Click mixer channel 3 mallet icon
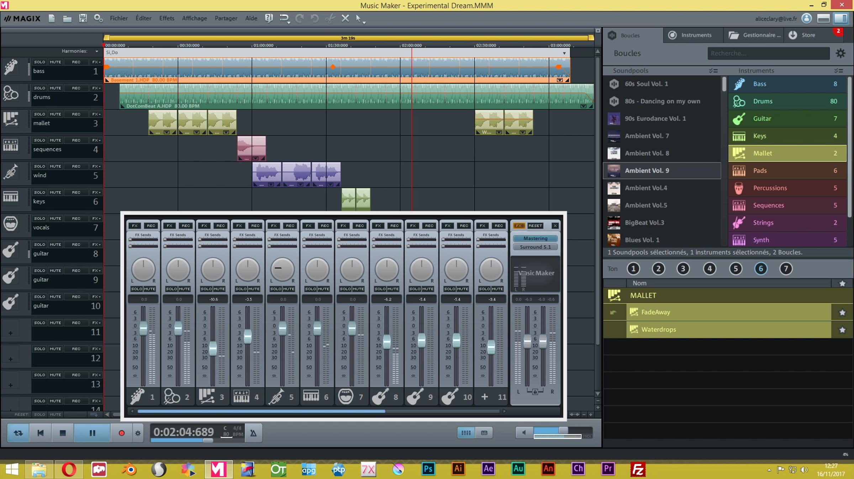Viewport: 854px width, 479px height. coord(206,396)
